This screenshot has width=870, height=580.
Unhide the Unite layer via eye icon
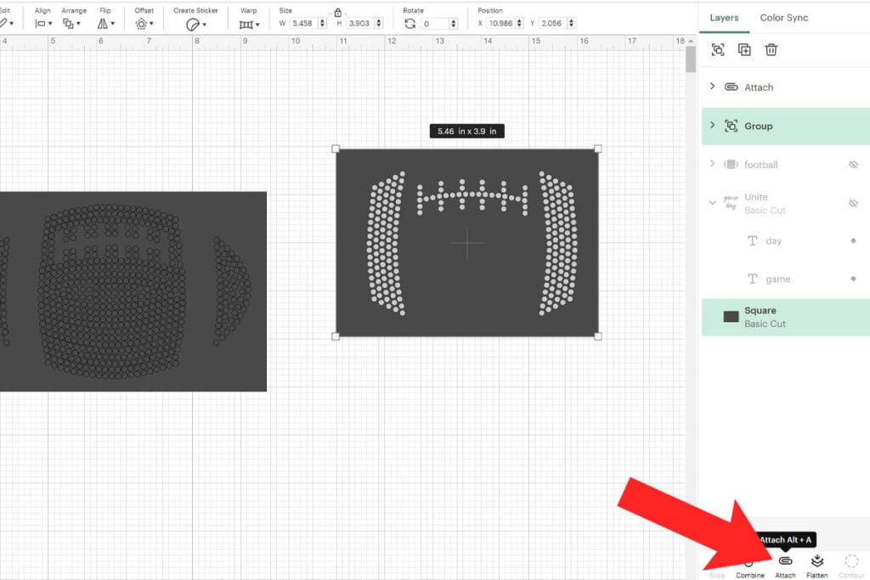(x=853, y=203)
